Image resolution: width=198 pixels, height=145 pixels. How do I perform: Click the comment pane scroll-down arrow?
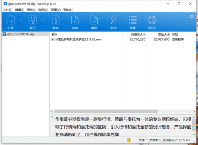pyautogui.click(x=194, y=134)
